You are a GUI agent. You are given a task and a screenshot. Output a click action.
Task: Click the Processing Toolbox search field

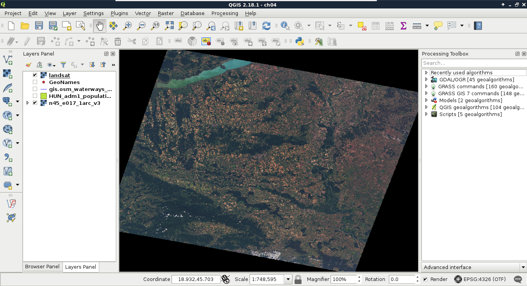click(473, 63)
